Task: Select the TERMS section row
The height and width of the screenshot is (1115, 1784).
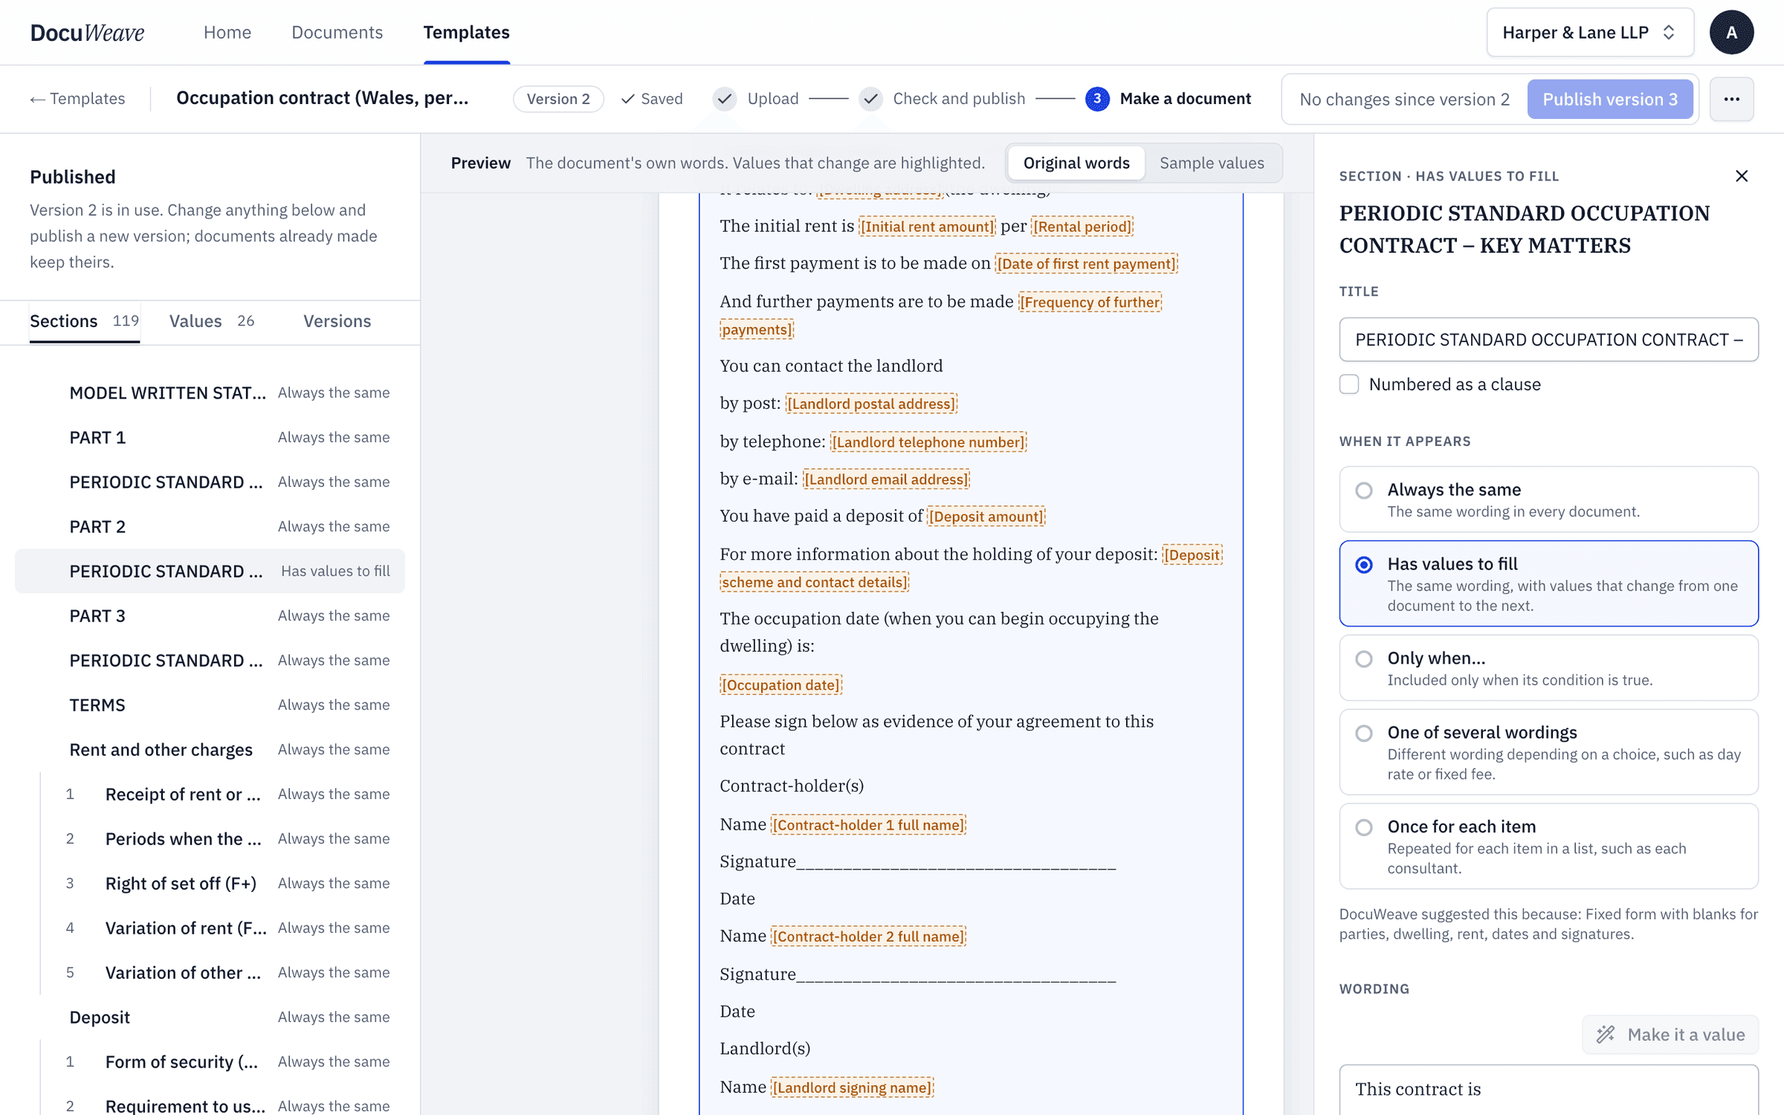Action: click(x=210, y=705)
